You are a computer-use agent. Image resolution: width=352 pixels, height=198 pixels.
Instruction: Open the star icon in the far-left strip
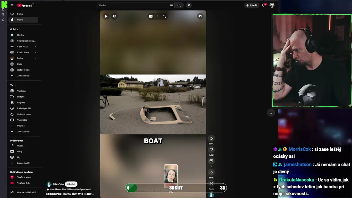pos(3,20)
